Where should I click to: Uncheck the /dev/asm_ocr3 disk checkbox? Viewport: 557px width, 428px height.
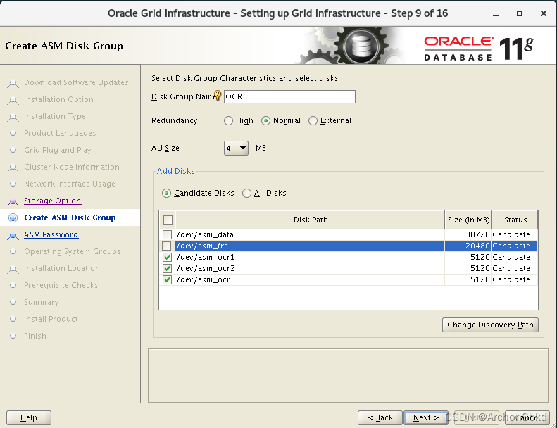click(167, 280)
